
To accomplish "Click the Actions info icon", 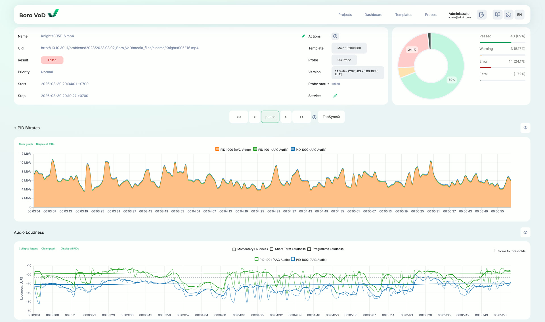I will tap(335, 36).
